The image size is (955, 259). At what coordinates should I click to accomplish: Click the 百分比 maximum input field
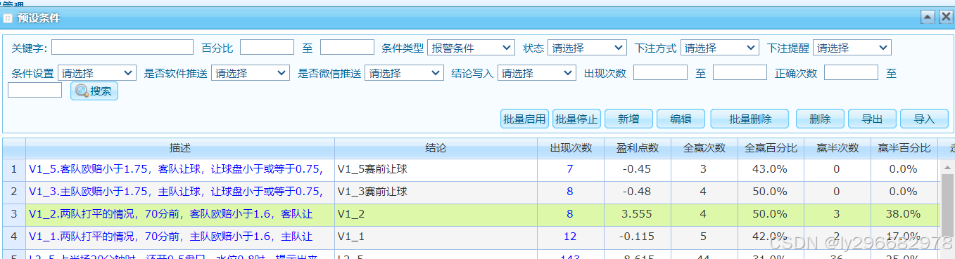point(347,48)
